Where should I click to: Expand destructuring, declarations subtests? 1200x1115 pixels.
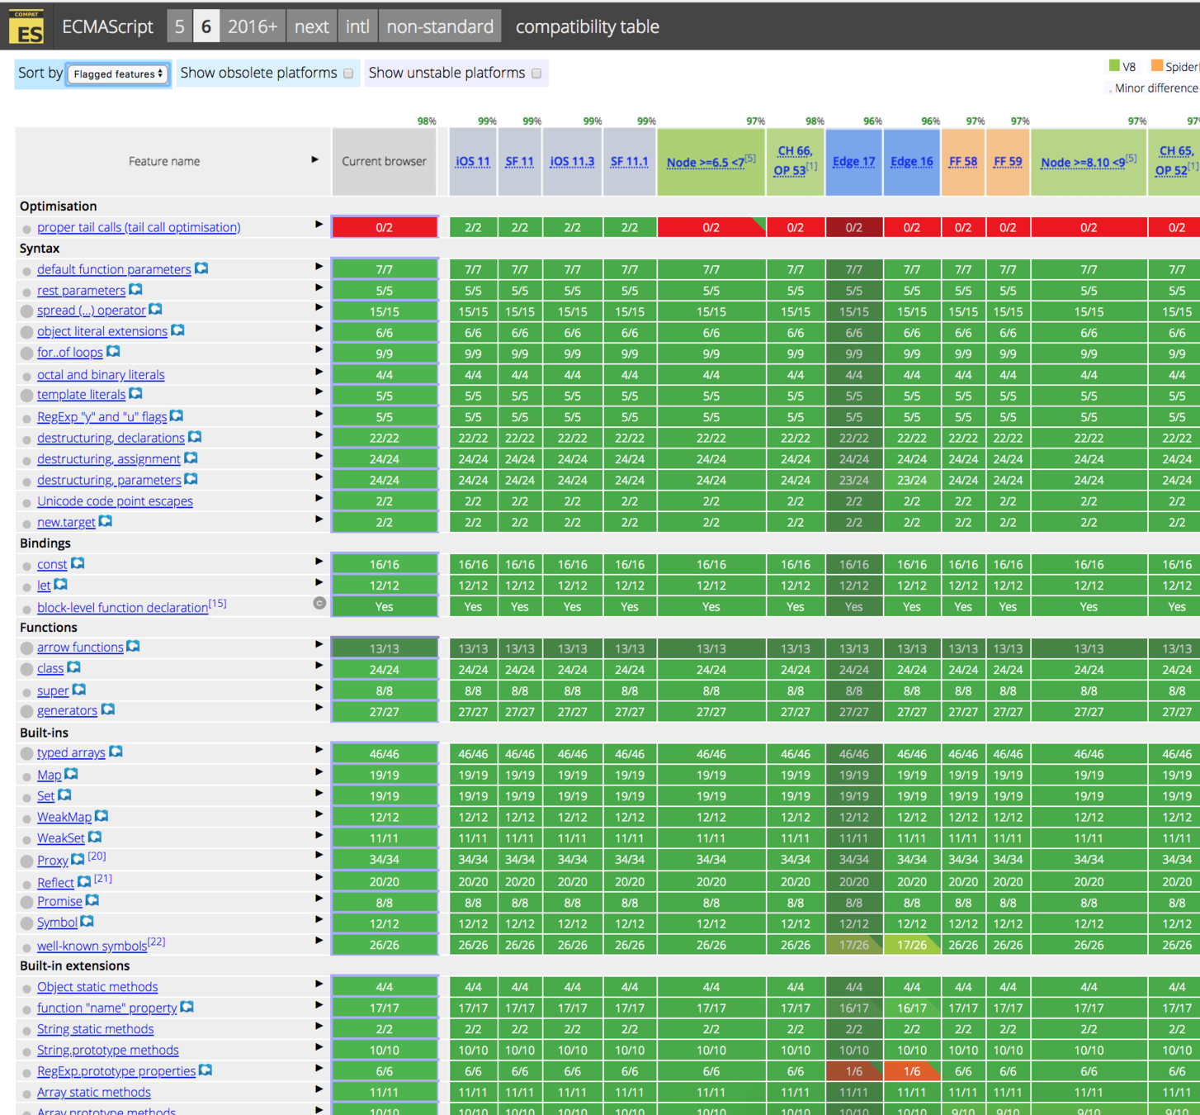[x=319, y=435]
